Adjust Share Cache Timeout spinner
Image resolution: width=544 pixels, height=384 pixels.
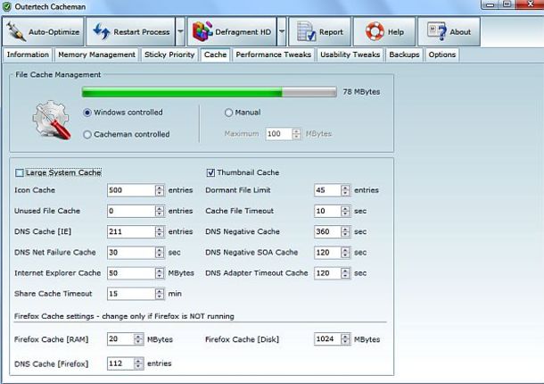160,294
